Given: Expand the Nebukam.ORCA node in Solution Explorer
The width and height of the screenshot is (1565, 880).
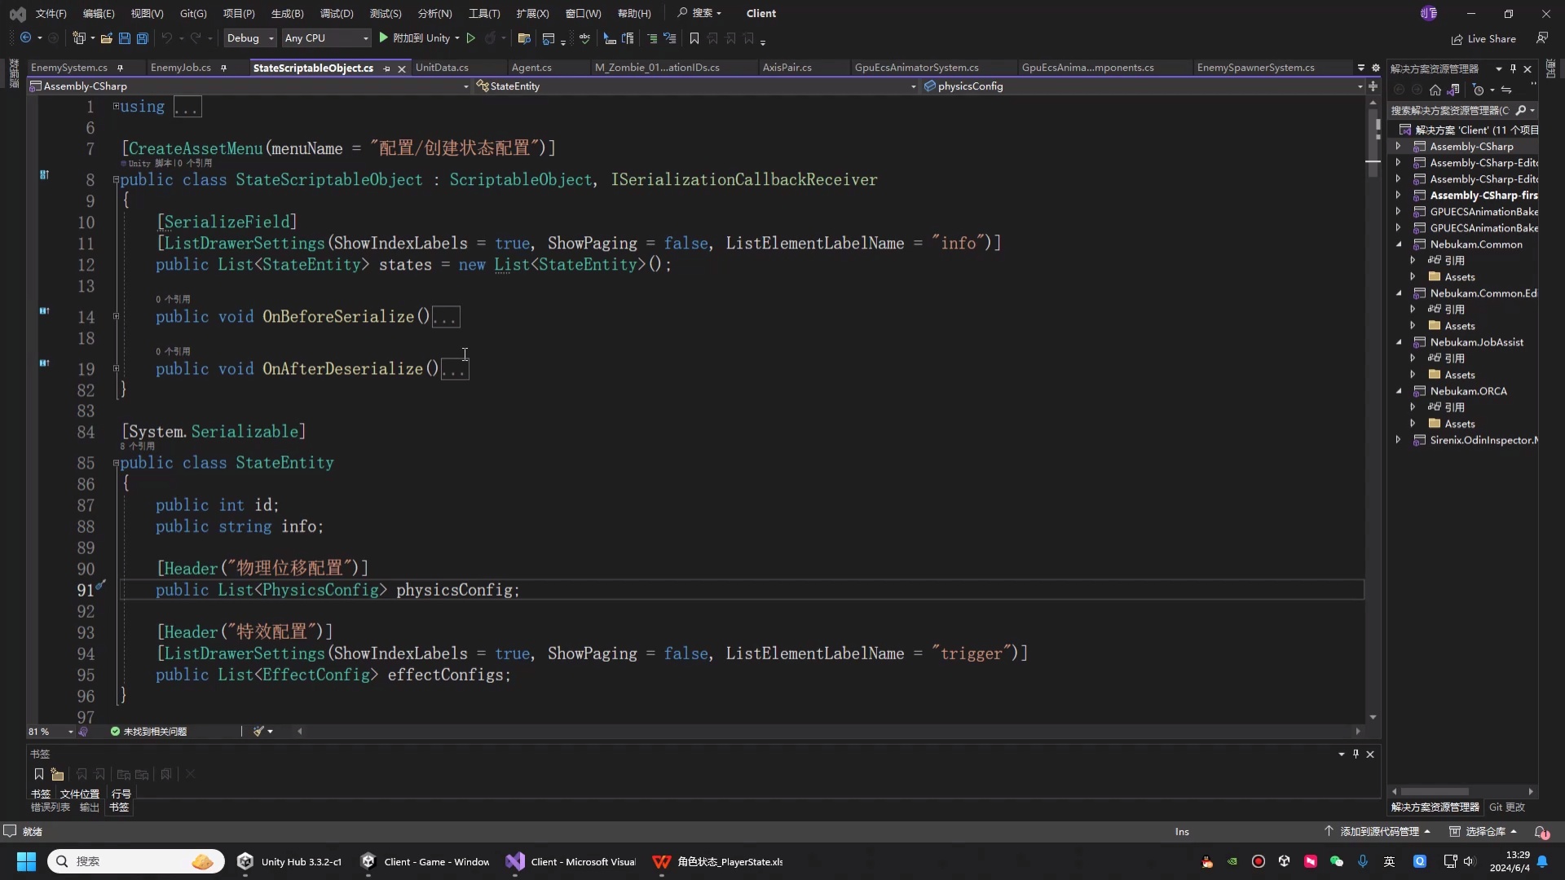Looking at the screenshot, I should (1400, 391).
